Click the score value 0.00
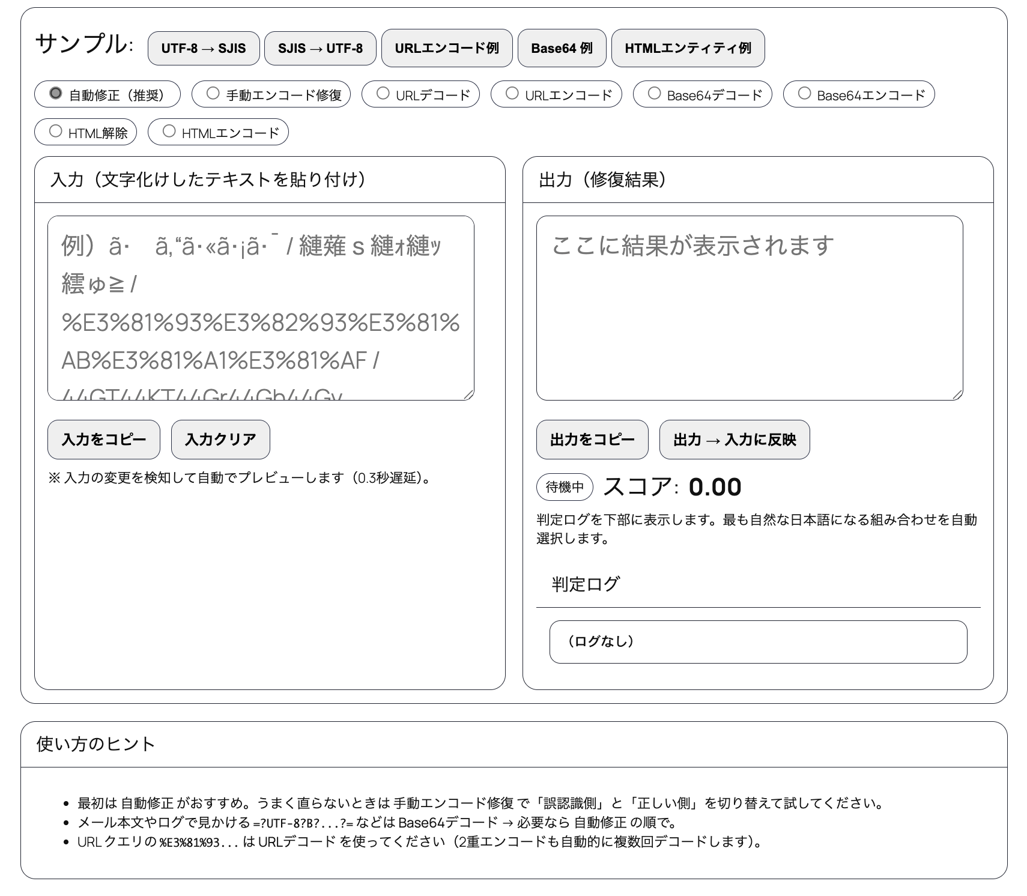This screenshot has width=1027, height=896. click(715, 487)
